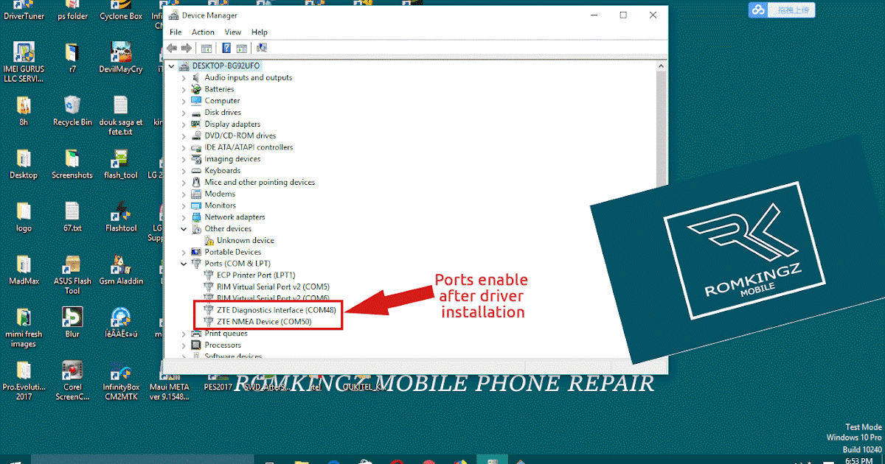This screenshot has width=885, height=464.
Task: Select the 67.txt file on desktop
Action: tap(72, 217)
